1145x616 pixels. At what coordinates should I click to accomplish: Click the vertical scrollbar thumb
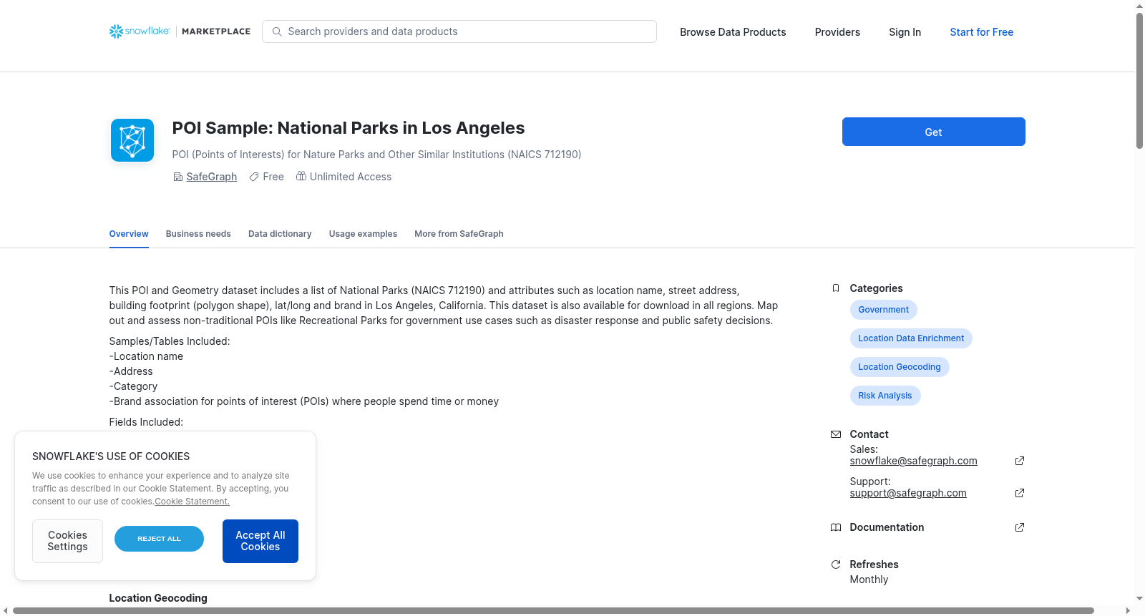pos(1139,80)
